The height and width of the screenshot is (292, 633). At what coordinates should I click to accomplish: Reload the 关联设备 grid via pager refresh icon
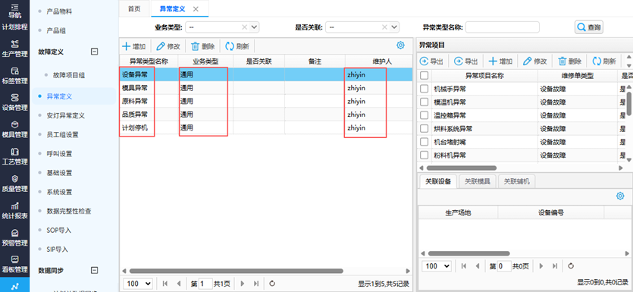point(570,266)
